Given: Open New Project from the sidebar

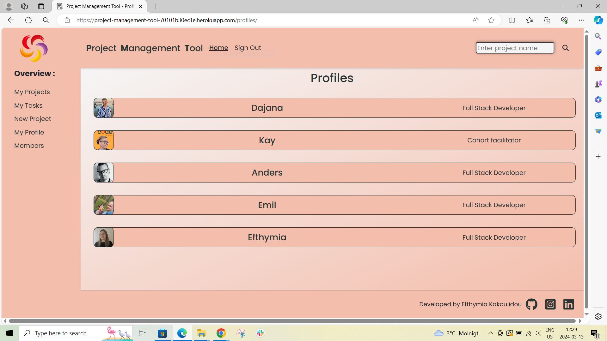Looking at the screenshot, I should point(33,119).
